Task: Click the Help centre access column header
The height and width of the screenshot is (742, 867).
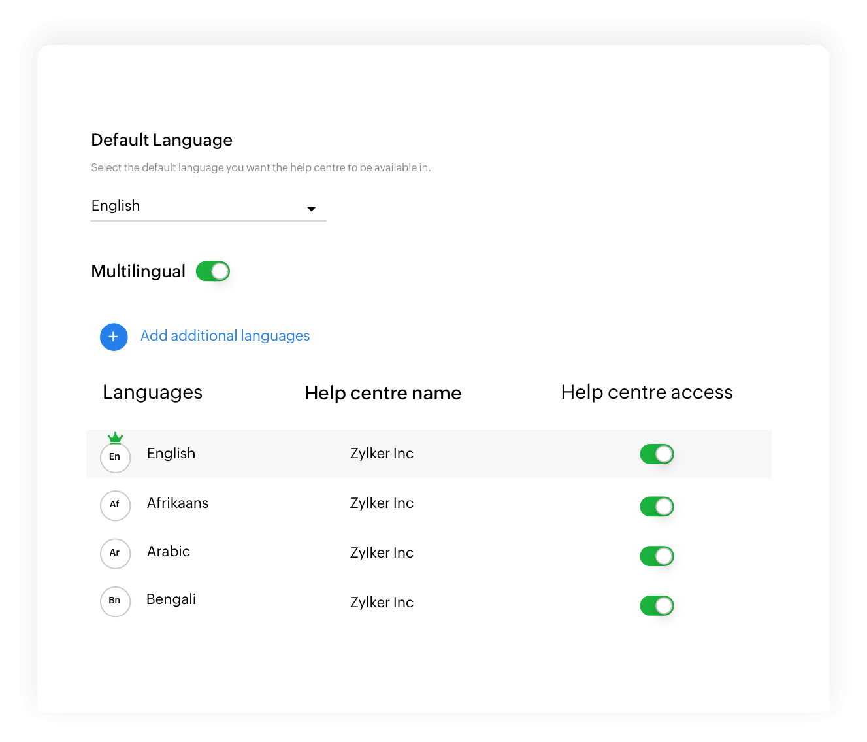Action: [646, 392]
